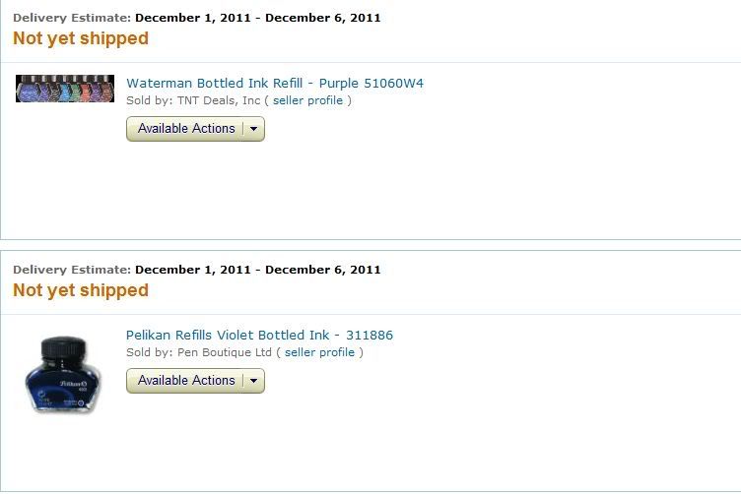The height and width of the screenshot is (494, 741).
Task: View seller profile for Pen Boutique Ltd
Action: point(319,352)
